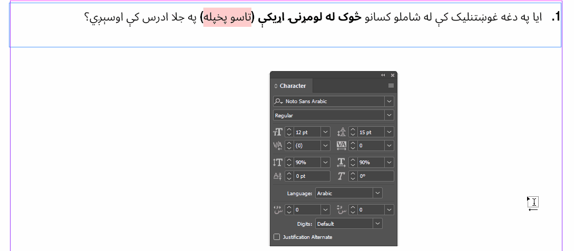Click the leading icon

pos(342,132)
